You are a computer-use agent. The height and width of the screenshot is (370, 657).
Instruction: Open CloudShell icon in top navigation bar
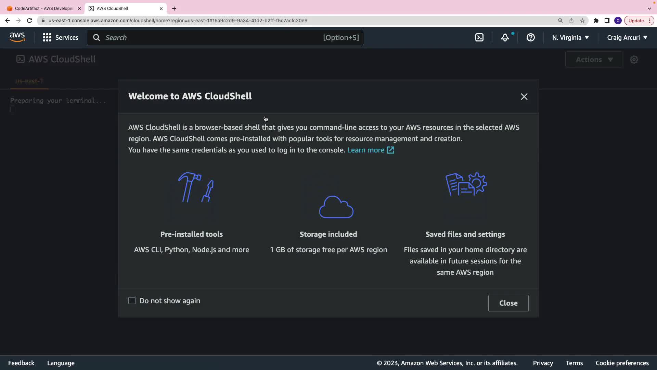(479, 38)
